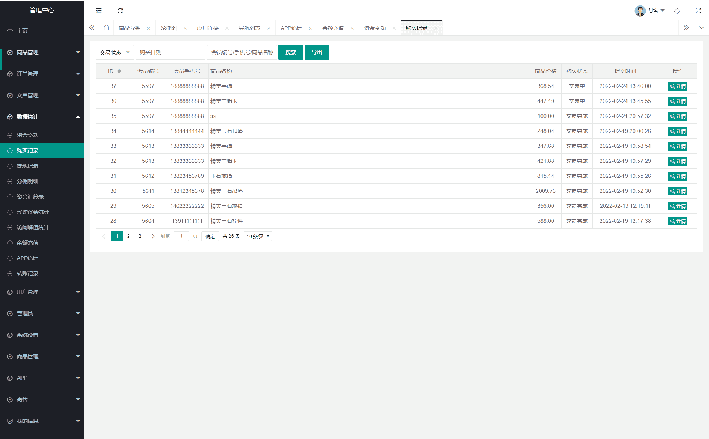
Task: Click the fullscreen icon at top right
Action: point(698,11)
